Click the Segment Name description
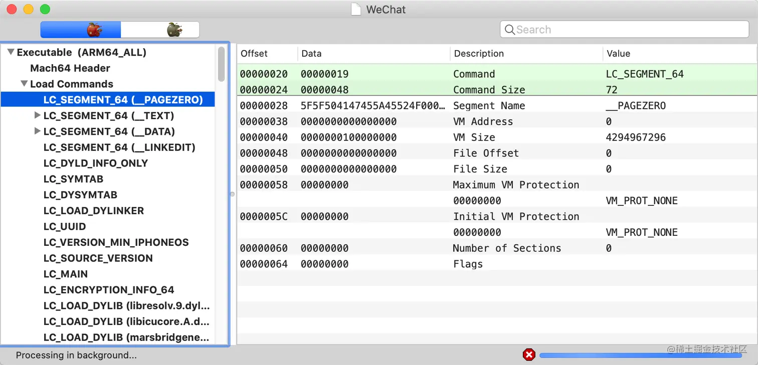Screen dimensions: 758x365 click(x=489, y=106)
